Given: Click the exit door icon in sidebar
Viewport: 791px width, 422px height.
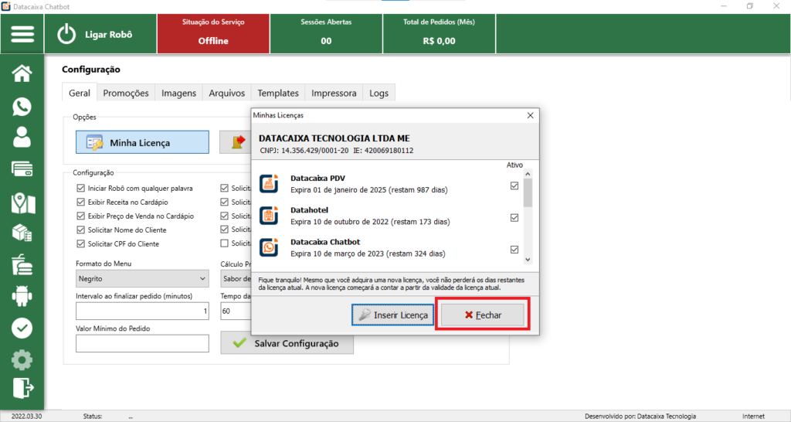Looking at the screenshot, I should 22,387.
